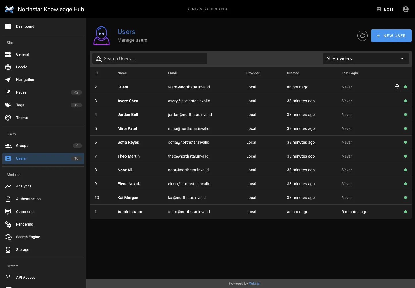
Task: Sort by the Email column header
Action: [172, 73]
